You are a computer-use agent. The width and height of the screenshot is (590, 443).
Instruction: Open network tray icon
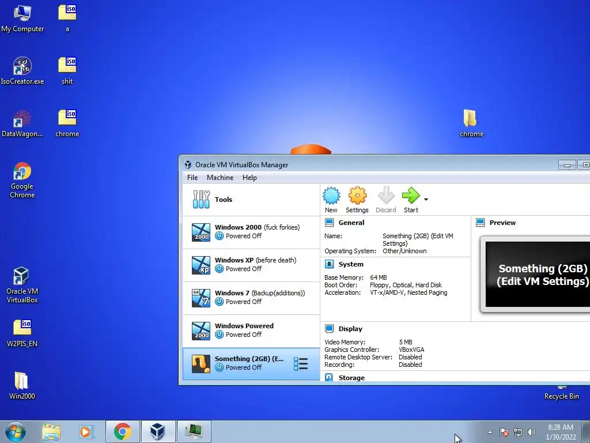pos(518,432)
